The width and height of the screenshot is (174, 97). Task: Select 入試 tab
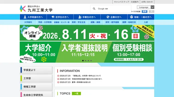(x=146, y=22)
